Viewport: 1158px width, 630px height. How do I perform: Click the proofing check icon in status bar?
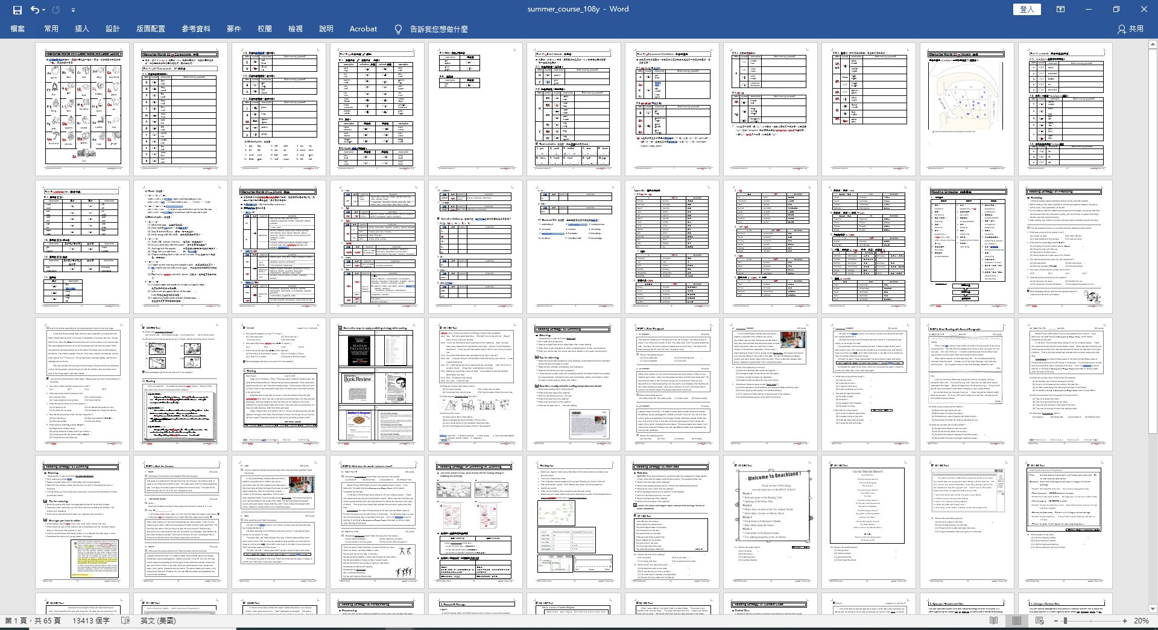click(125, 620)
